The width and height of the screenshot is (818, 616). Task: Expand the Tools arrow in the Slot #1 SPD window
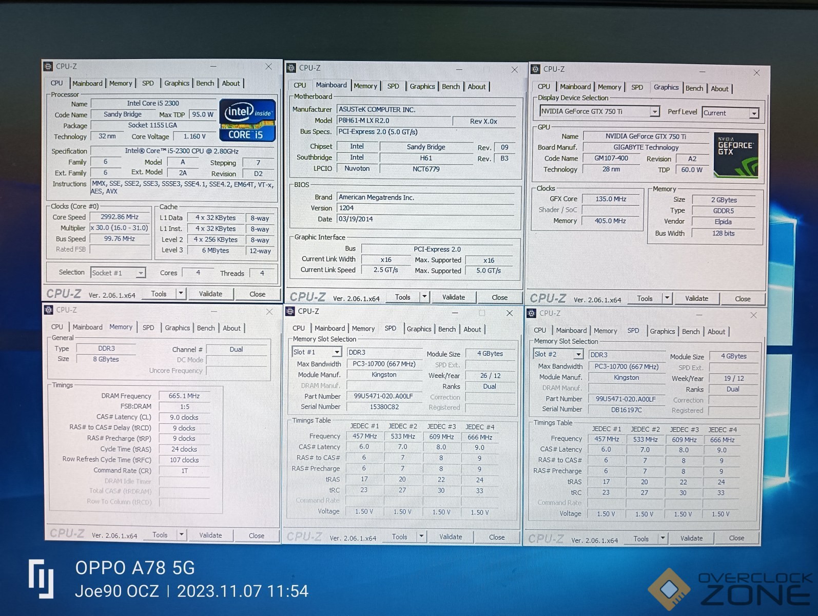coord(421,536)
